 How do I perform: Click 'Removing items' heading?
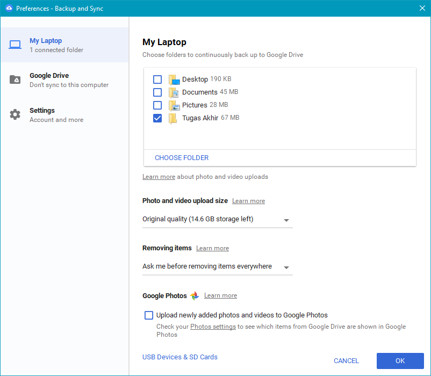click(167, 248)
